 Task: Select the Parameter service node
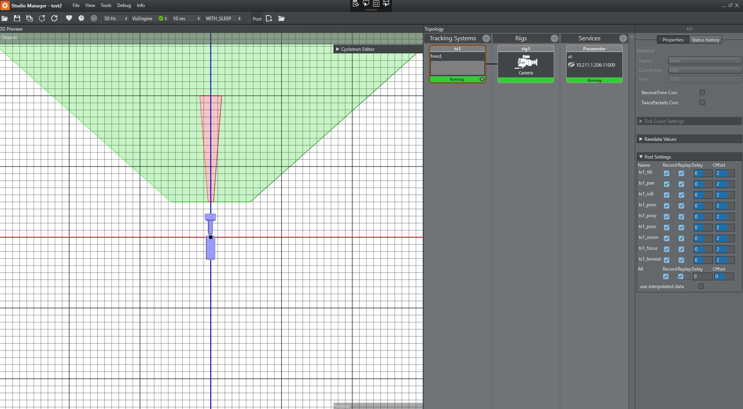coord(594,64)
